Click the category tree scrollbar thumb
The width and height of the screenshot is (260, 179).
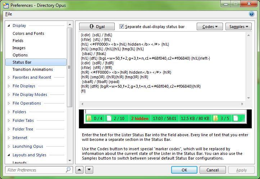point(70,67)
